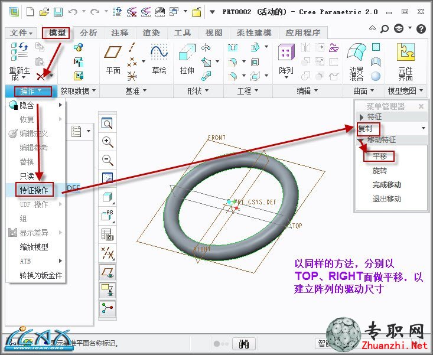Open the display style cube icon
The width and height of the screenshot is (433, 355).
(x=108, y=197)
